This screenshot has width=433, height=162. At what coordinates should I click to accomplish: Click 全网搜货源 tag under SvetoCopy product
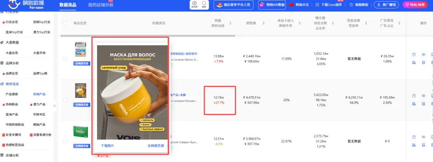(x=82, y=146)
